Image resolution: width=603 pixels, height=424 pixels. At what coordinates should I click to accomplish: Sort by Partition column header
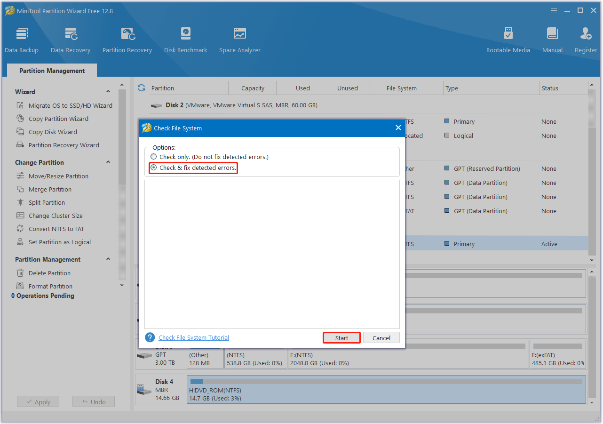coord(163,88)
